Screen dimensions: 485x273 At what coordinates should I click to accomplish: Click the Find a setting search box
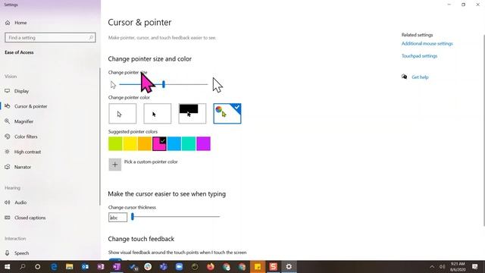[x=50, y=37]
